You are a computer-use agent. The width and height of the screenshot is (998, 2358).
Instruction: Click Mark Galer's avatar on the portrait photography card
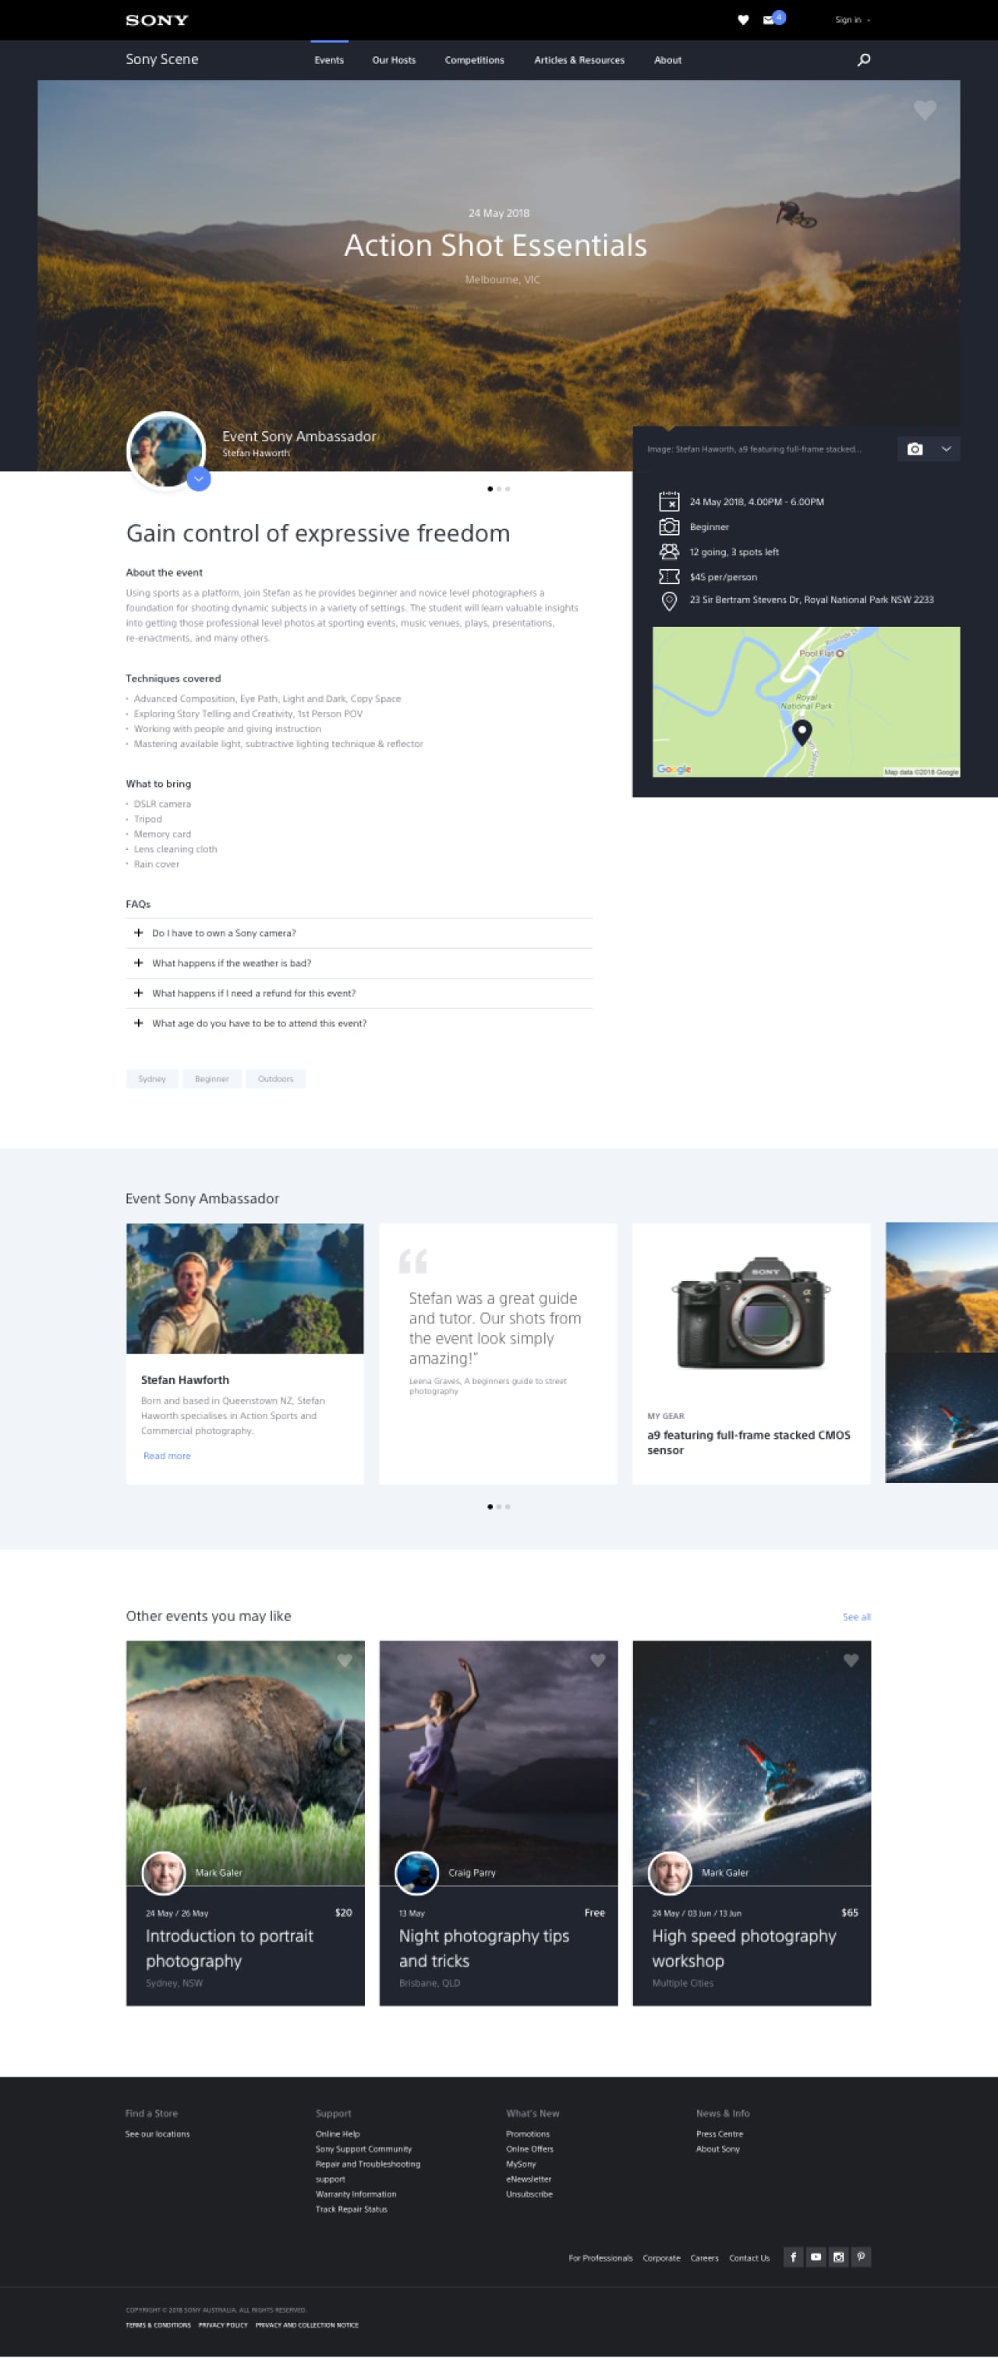pyautogui.click(x=164, y=1873)
